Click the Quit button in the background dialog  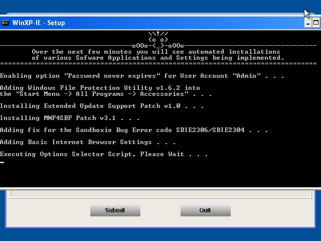click(x=206, y=210)
